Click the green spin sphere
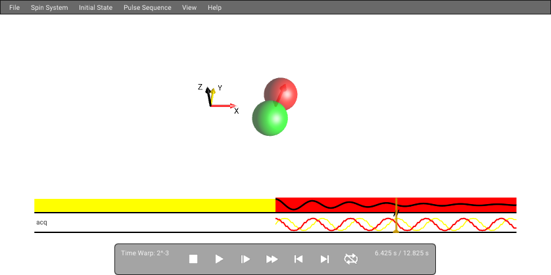 point(270,118)
